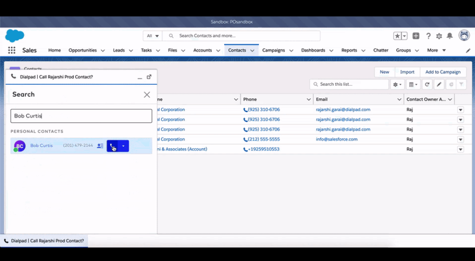Open the Phone column sort menu chevron
475x261 pixels.
pos(309,100)
